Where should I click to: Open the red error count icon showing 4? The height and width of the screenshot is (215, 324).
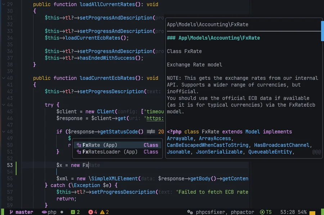90,212
